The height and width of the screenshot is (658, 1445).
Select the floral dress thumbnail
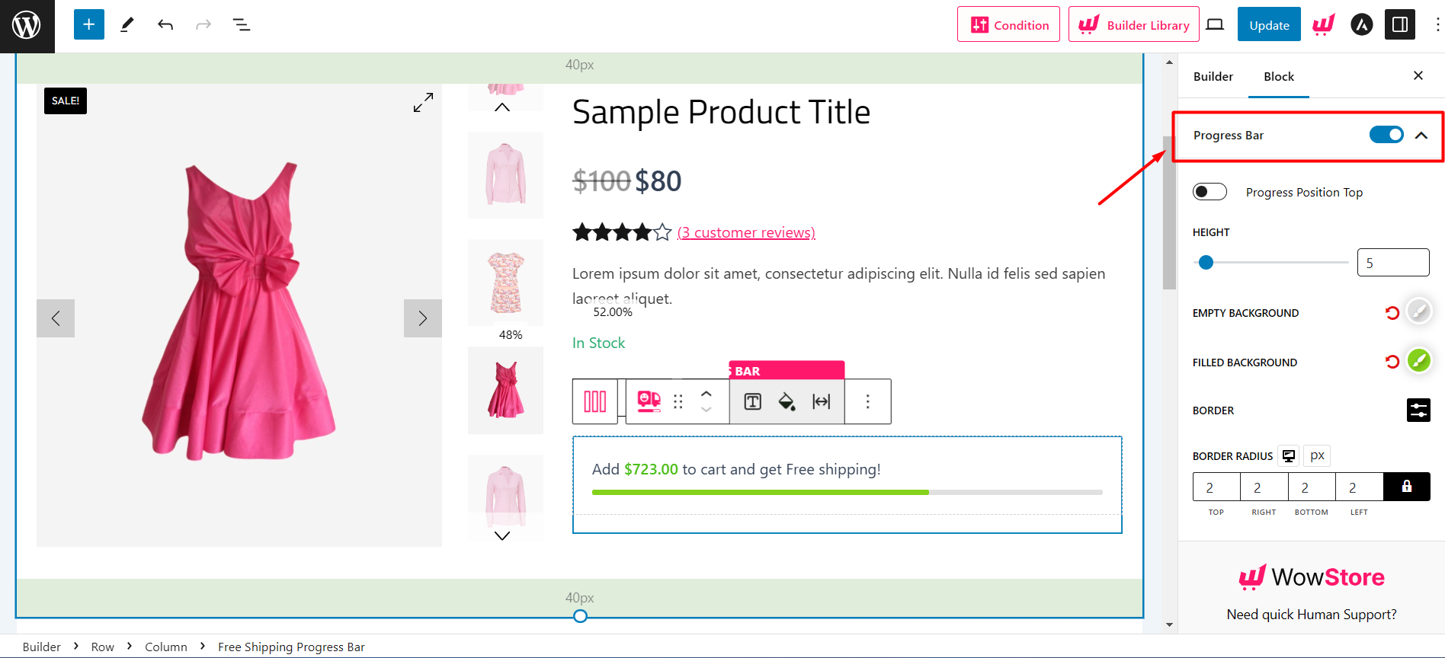[506, 283]
